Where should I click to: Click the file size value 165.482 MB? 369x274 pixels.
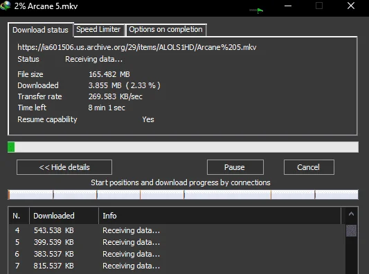point(109,74)
